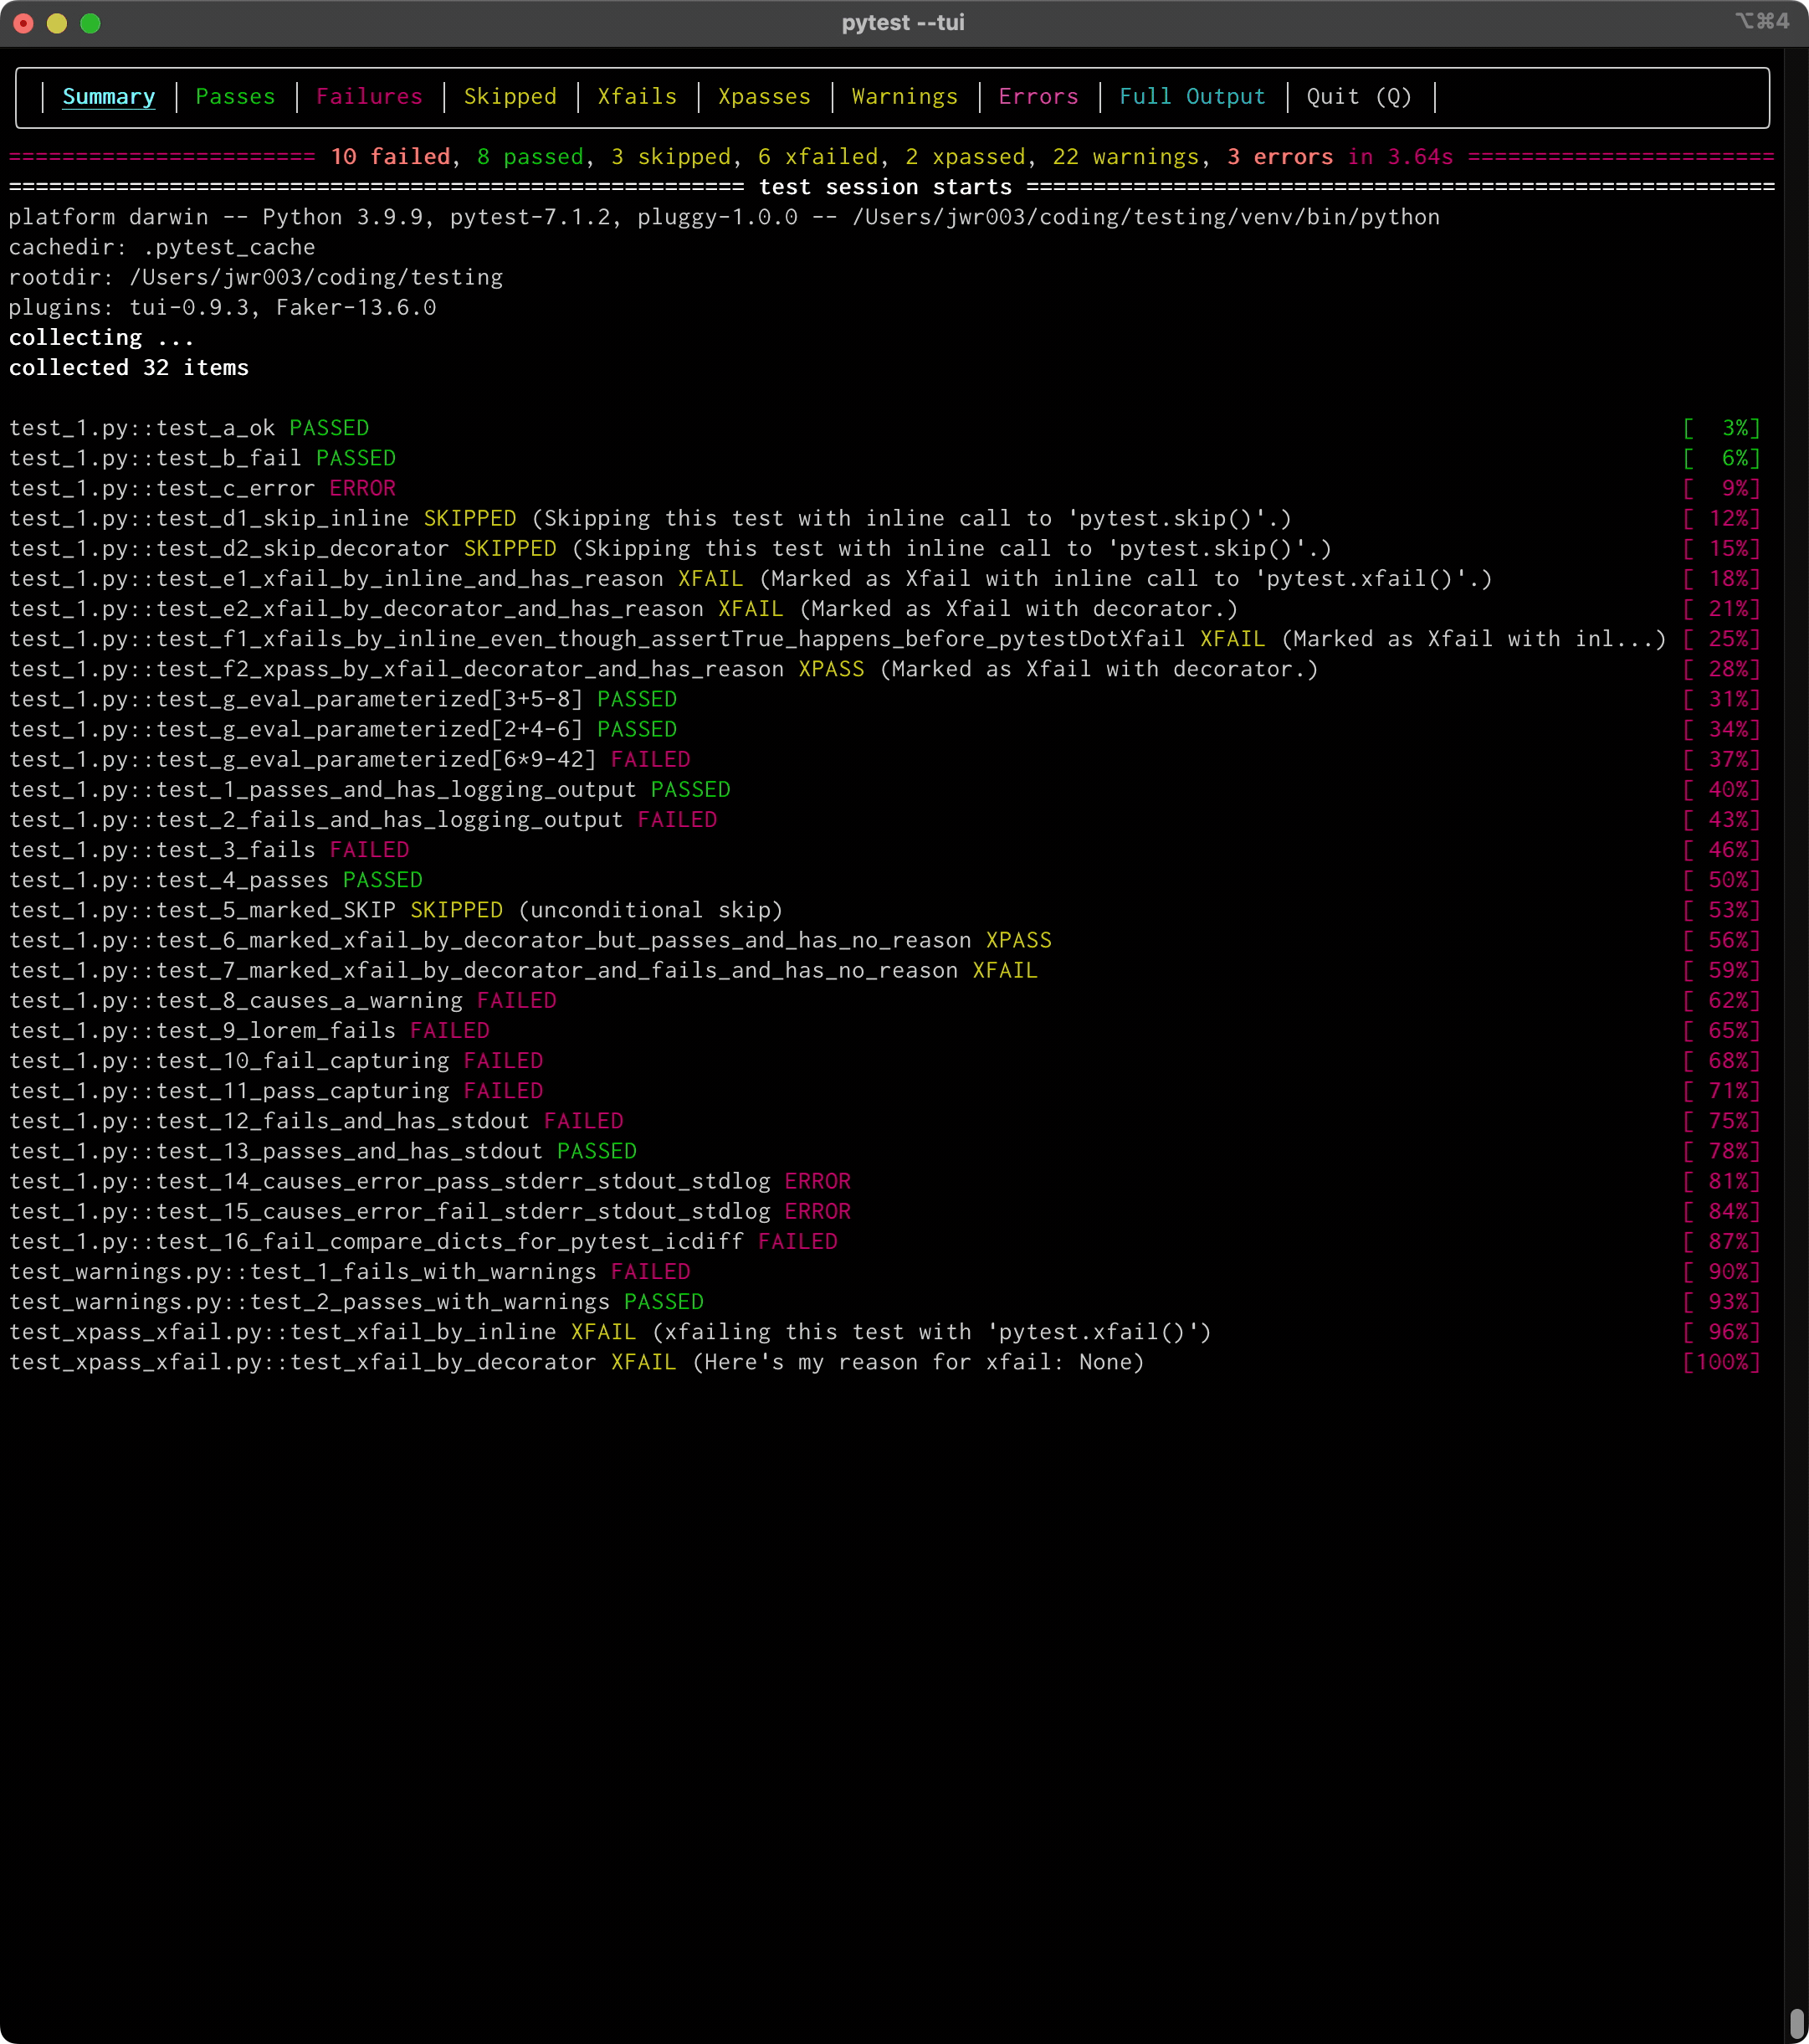The image size is (1809, 2044).
Task: Switch to the Errors tab
Action: 1038,97
